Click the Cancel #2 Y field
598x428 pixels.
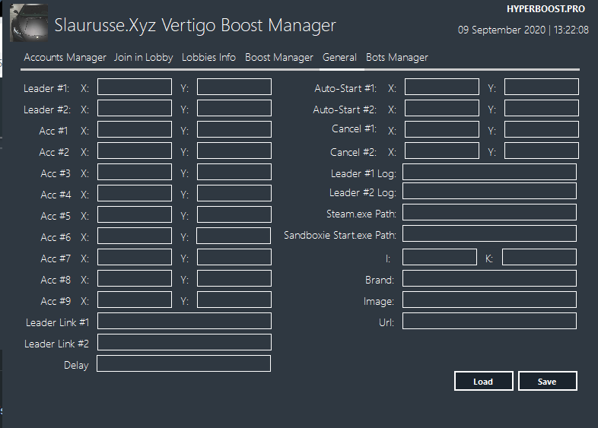[x=542, y=151]
